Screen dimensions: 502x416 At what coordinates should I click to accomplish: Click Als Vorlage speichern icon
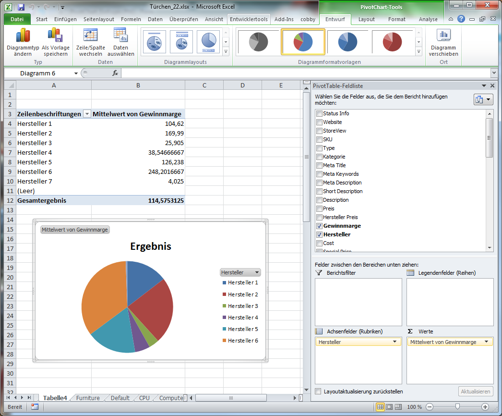point(55,42)
